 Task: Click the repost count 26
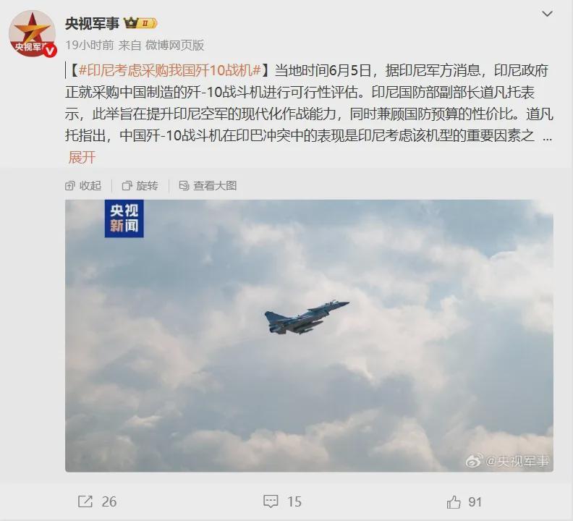[x=109, y=501]
